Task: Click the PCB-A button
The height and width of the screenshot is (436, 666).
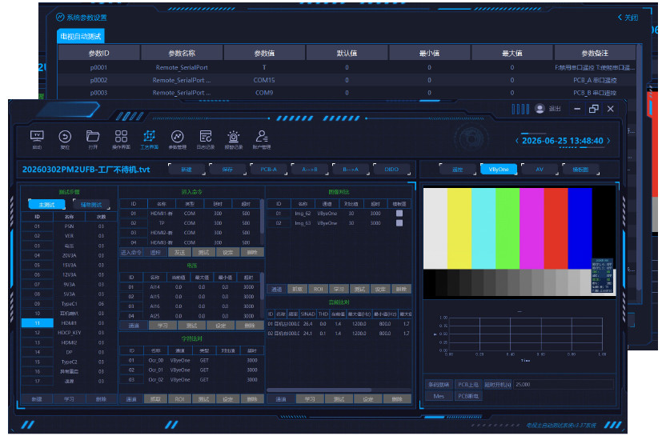Action: [x=268, y=170]
